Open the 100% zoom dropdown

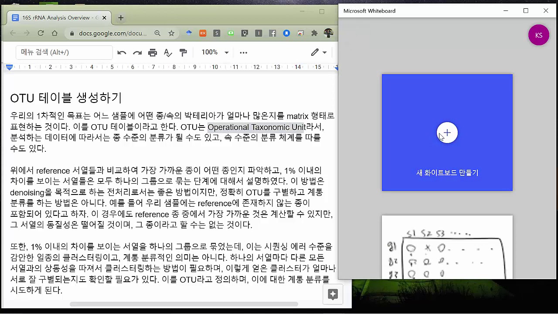pos(215,52)
